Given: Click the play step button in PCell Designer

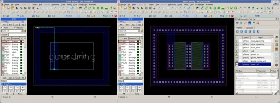Looking at the screenshot, I should click(x=237, y=32).
